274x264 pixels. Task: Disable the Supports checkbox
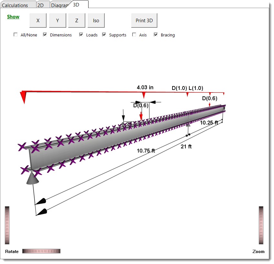point(104,34)
